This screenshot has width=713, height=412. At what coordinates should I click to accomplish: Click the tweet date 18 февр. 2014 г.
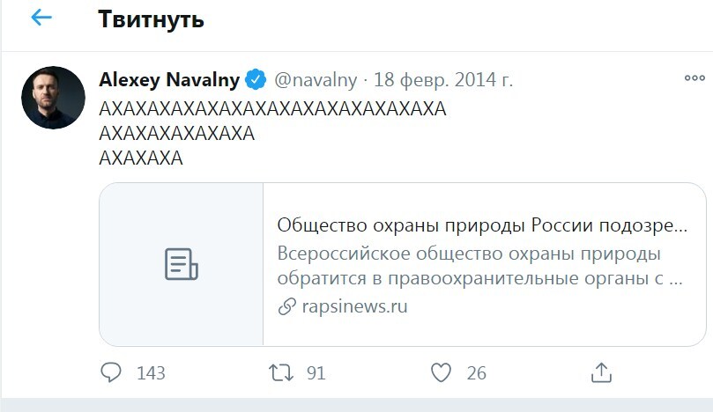tap(443, 80)
